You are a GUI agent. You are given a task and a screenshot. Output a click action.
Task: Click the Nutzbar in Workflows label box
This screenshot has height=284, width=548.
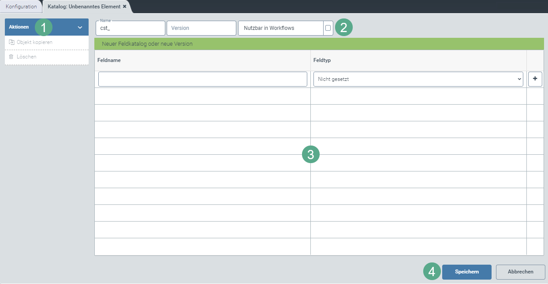point(280,28)
